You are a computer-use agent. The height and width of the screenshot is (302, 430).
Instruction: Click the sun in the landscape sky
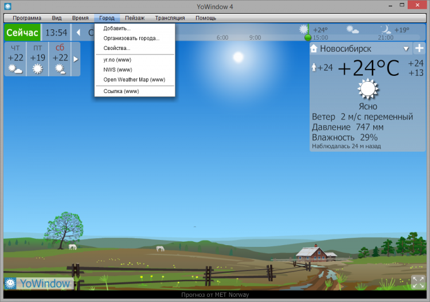pos(238,57)
